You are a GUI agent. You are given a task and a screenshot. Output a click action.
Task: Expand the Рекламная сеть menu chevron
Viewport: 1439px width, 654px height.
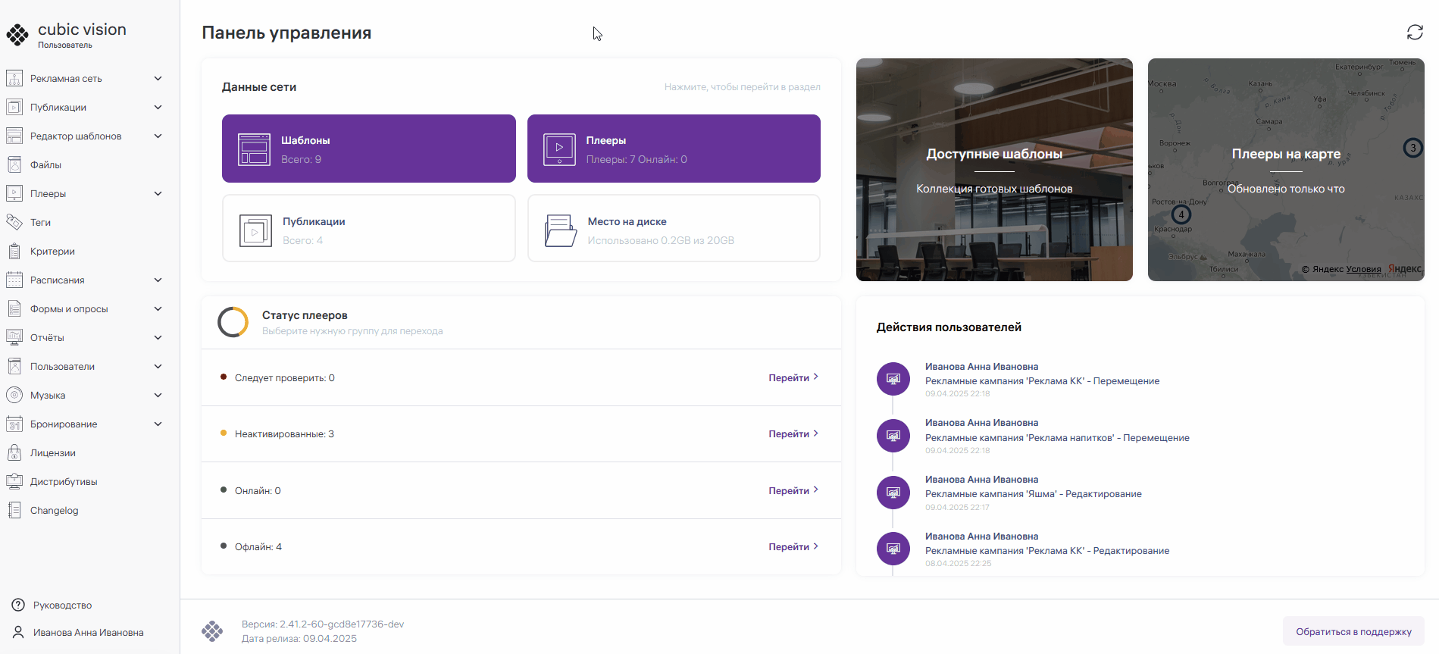click(158, 78)
